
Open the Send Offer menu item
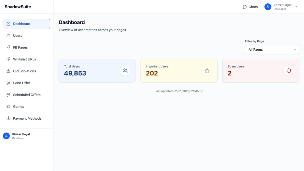point(22,83)
